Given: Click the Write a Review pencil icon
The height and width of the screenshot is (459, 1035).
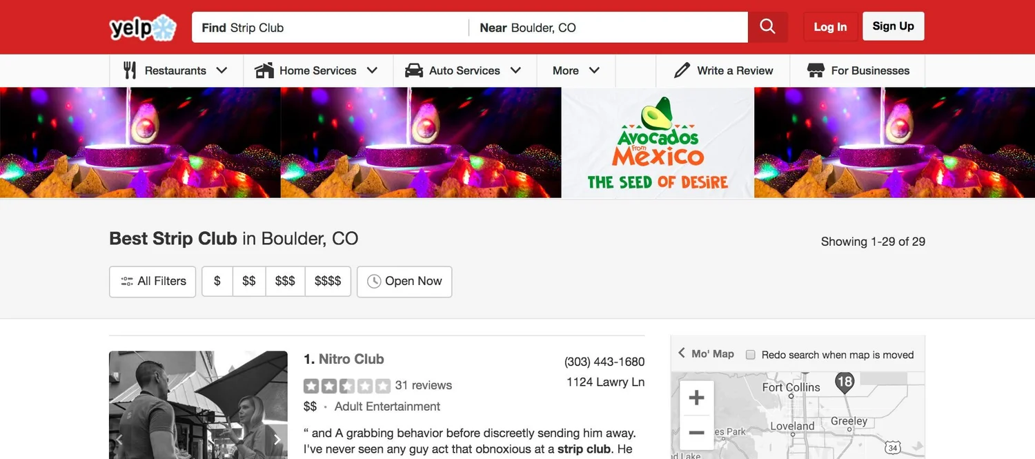Looking at the screenshot, I should pos(682,70).
